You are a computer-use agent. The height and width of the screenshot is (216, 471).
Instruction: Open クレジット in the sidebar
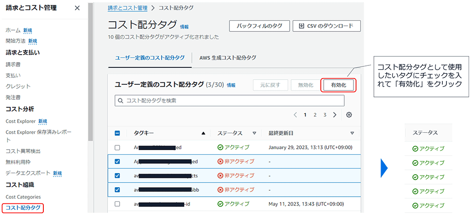click(x=18, y=87)
